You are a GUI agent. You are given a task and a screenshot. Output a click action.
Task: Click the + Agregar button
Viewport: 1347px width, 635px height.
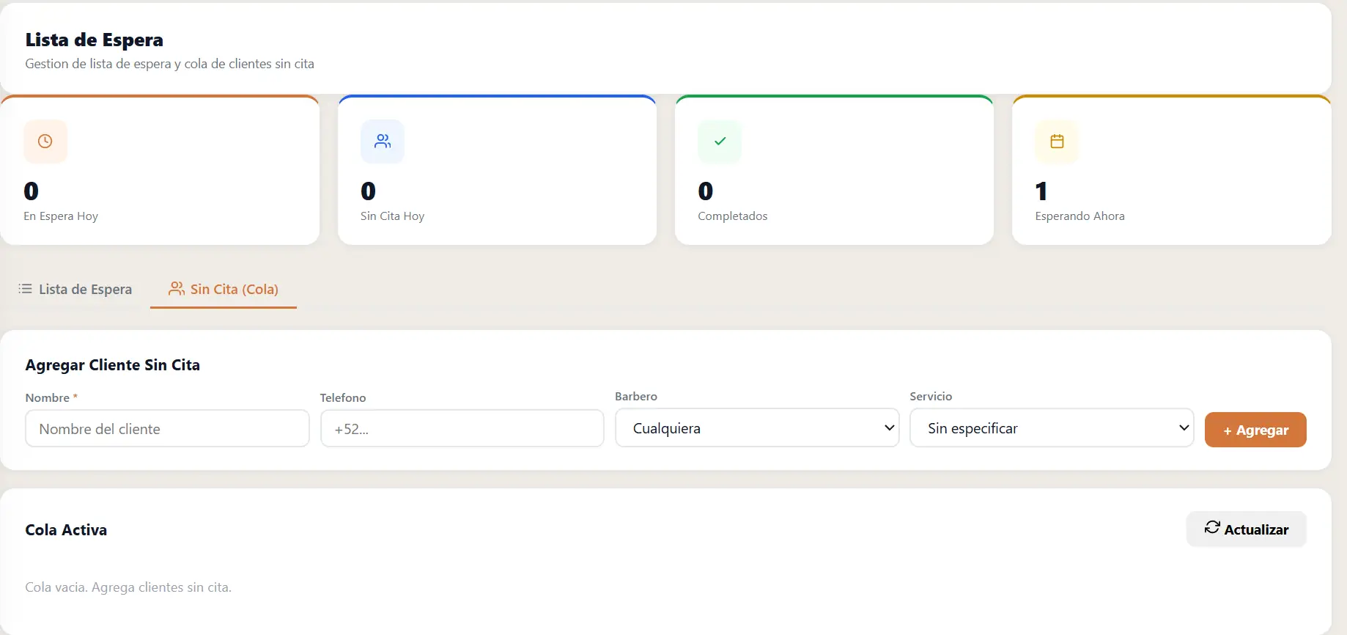click(x=1255, y=430)
